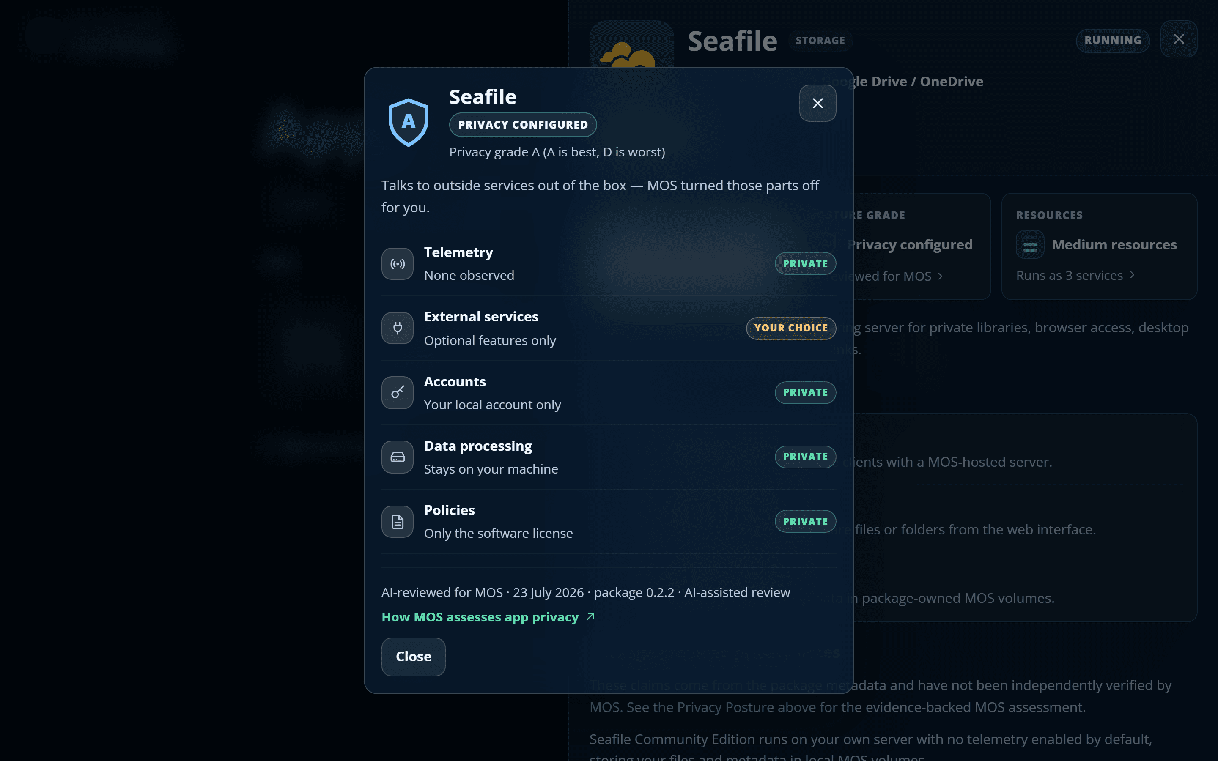Click the Medium resources stack icon
The image size is (1218, 761).
[x=1030, y=245]
